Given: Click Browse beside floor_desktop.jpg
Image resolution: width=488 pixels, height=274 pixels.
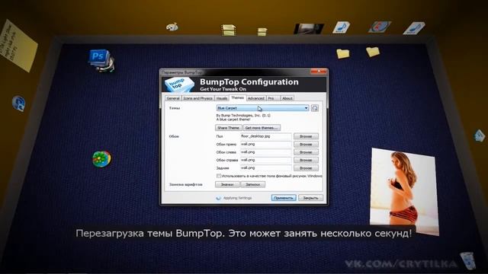Looking at the screenshot, I should [306, 136].
